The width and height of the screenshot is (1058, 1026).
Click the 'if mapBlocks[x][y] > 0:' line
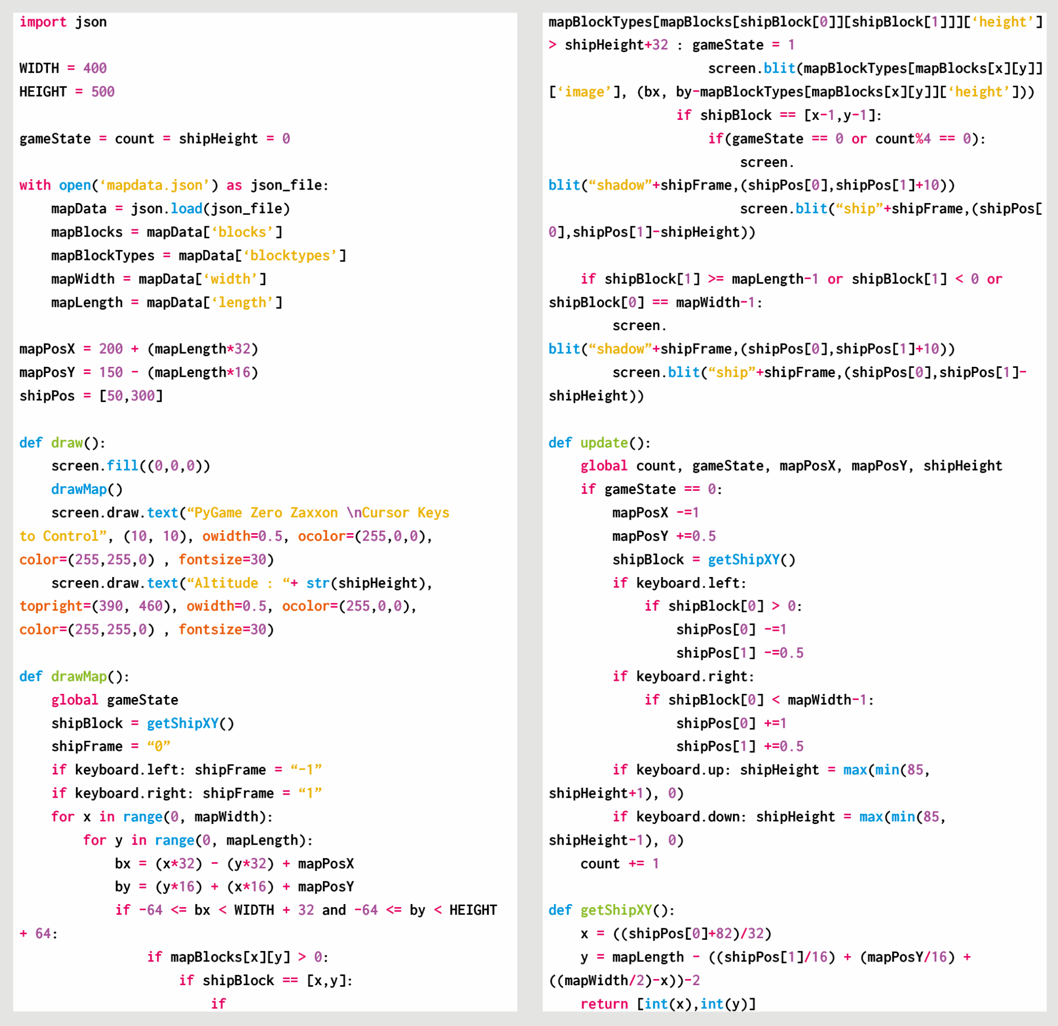[238, 957]
